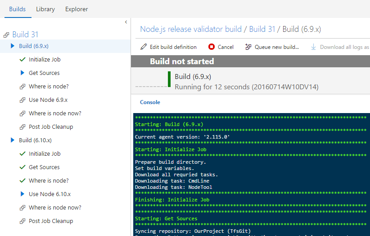Switch to the Explorer tab
This screenshot has height=236, width=370.
(77, 9)
